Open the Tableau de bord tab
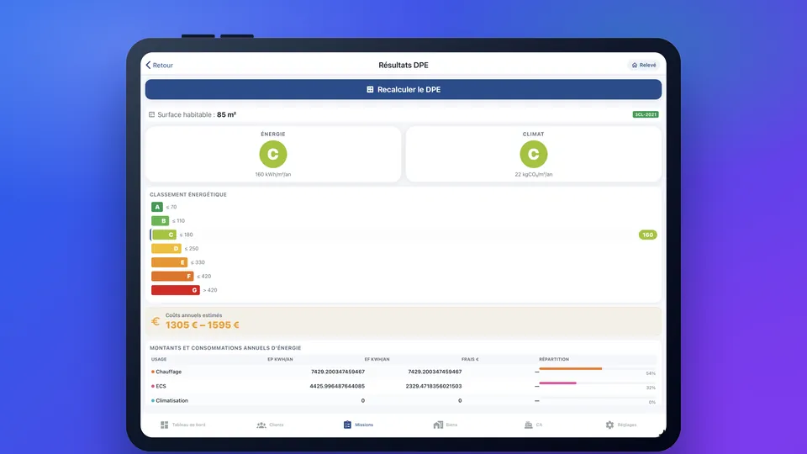This screenshot has width=807, height=454. (x=182, y=425)
